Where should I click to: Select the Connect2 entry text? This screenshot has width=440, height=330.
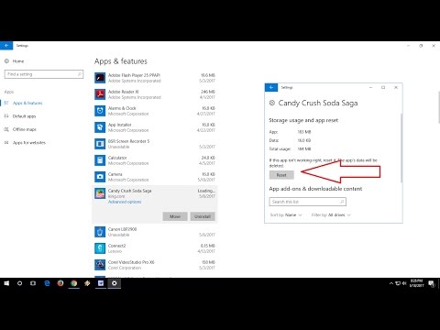coord(116,246)
